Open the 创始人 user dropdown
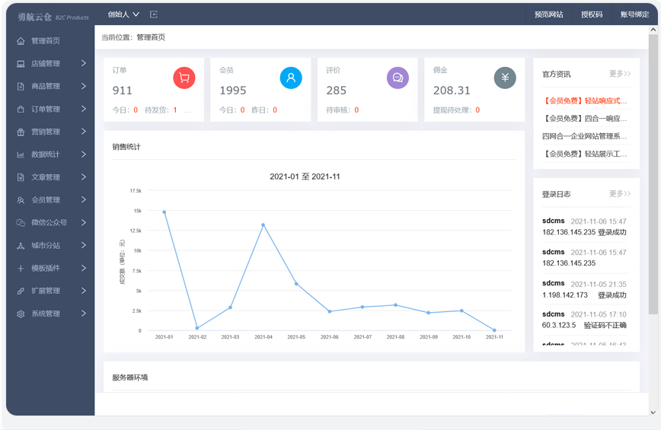 click(x=123, y=14)
